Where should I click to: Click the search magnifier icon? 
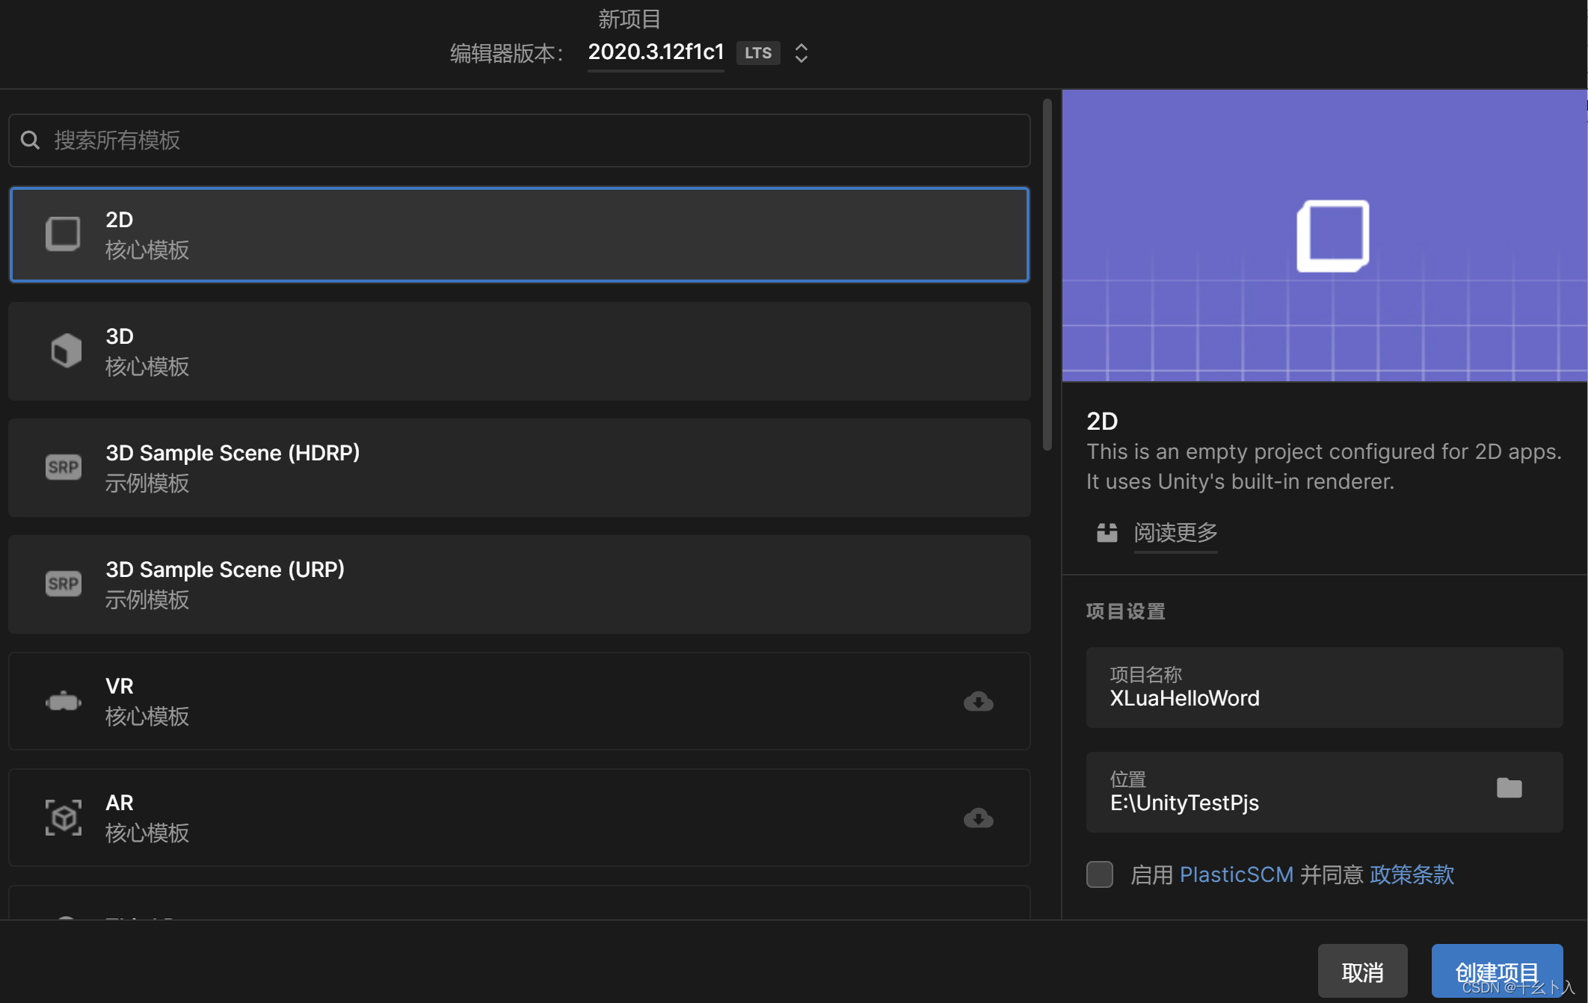30,140
